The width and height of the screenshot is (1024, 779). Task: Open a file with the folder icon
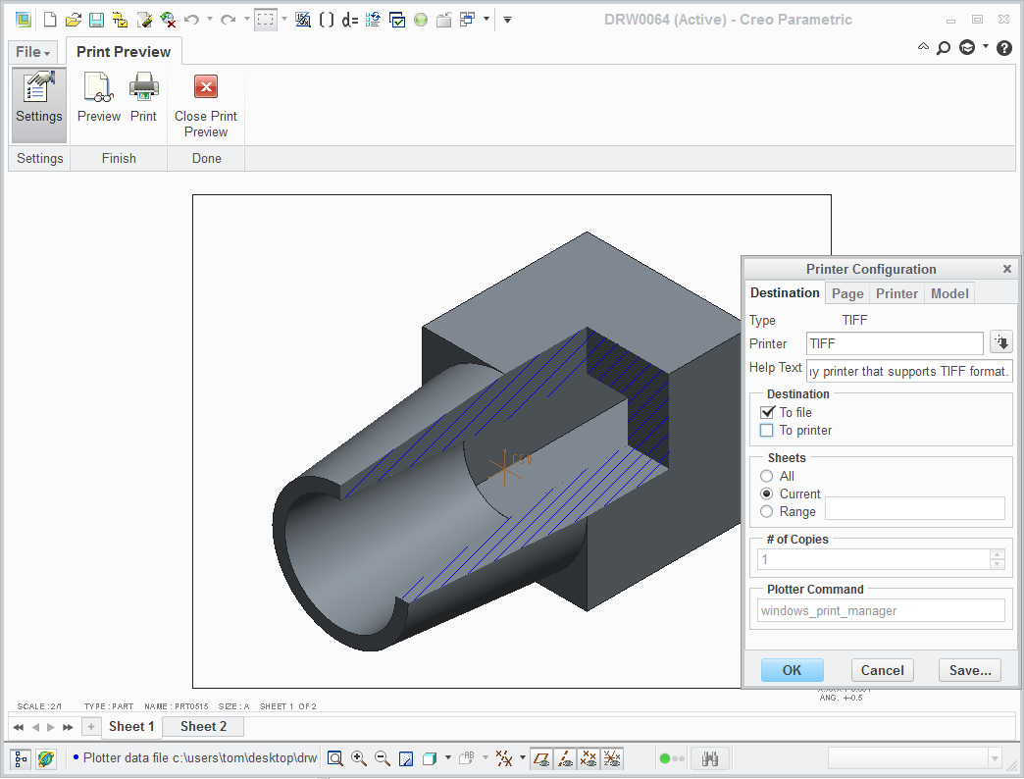pyautogui.click(x=74, y=20)
